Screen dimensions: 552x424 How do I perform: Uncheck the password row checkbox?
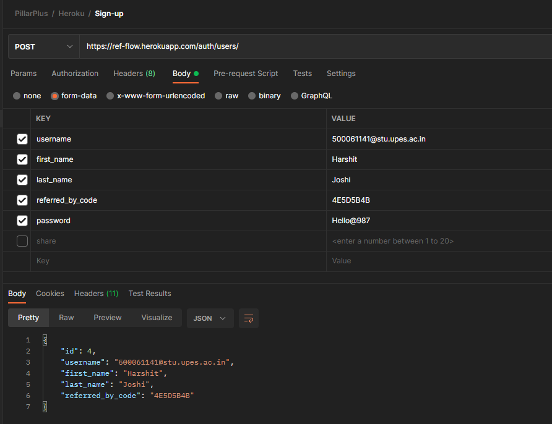[22, 221]
